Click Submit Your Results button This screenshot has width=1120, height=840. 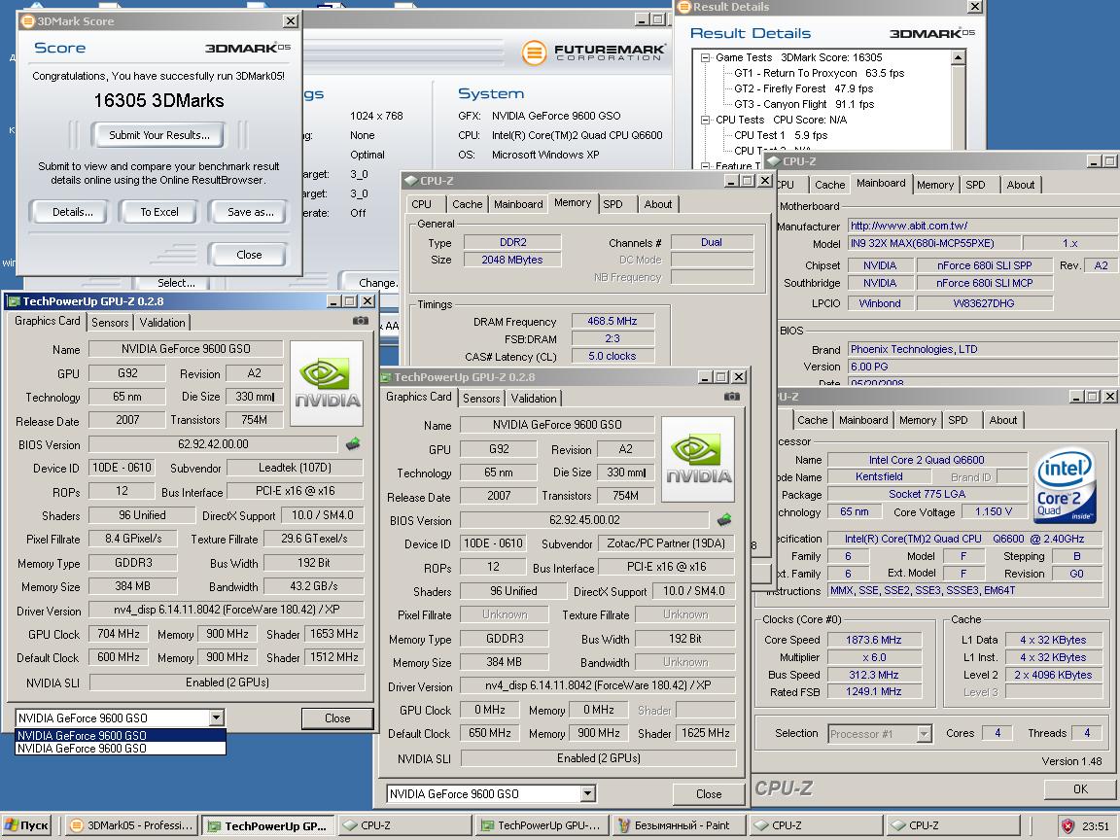click(159, 135)
